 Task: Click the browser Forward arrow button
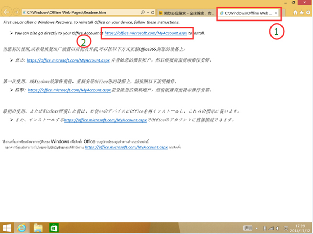[16, 12]
